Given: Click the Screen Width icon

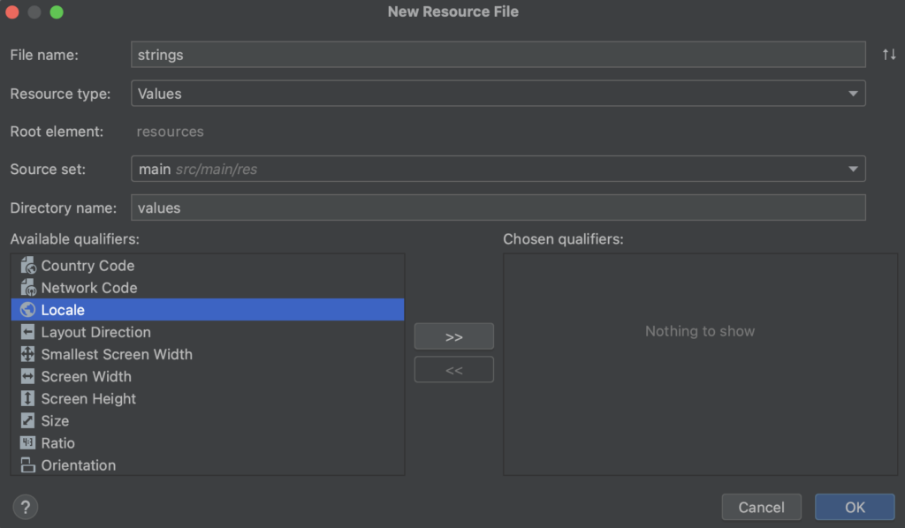Looking at the screenshot, I should 27,376.
